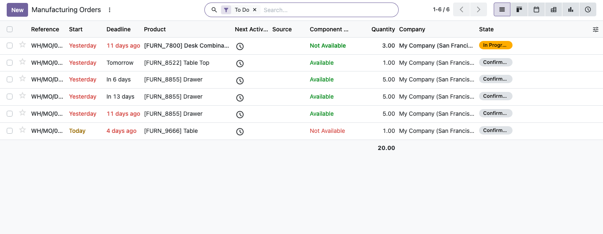Open the Activity view clock icon
603x234 pixels.
(x=588, y=10)
